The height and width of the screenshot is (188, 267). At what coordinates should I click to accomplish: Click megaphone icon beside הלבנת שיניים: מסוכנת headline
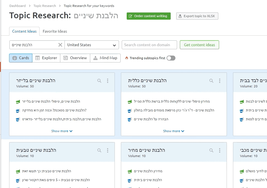(x=18, y=111)
